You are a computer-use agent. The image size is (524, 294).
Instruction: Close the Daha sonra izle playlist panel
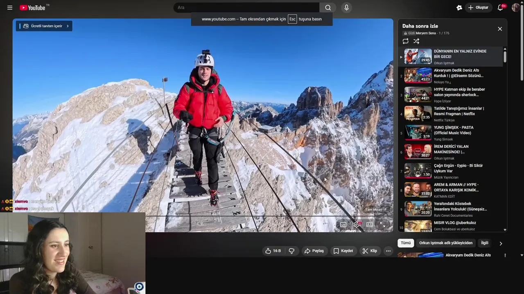tap(500, 29)
